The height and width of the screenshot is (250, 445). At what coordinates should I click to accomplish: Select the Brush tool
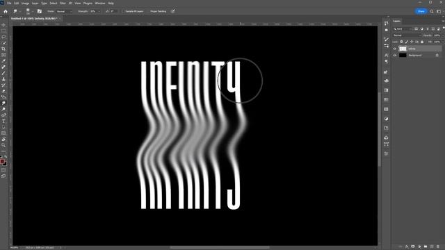point(3,73)
